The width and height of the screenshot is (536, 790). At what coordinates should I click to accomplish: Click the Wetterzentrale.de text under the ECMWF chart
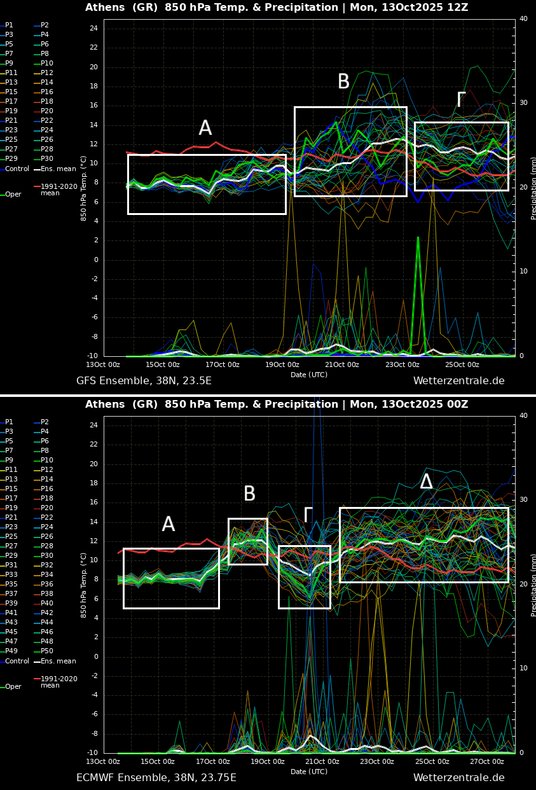[x=458, y=778]
